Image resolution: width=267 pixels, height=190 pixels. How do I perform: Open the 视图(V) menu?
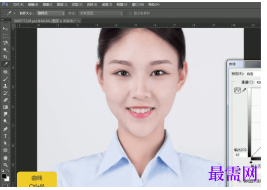click(x=122, y=5)
